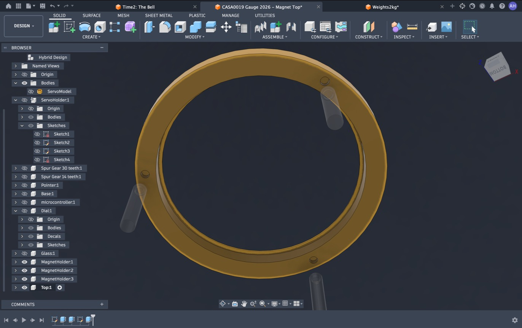
Task: Click the Orbit navigation tool
Action: pos(223,304)
